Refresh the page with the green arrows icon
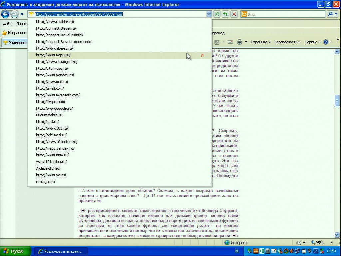Screen dimensions: 341x256 [x=225, y=14]
